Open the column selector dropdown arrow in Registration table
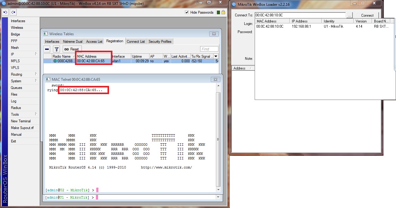The image size is (396, 208). pos(216,56)
